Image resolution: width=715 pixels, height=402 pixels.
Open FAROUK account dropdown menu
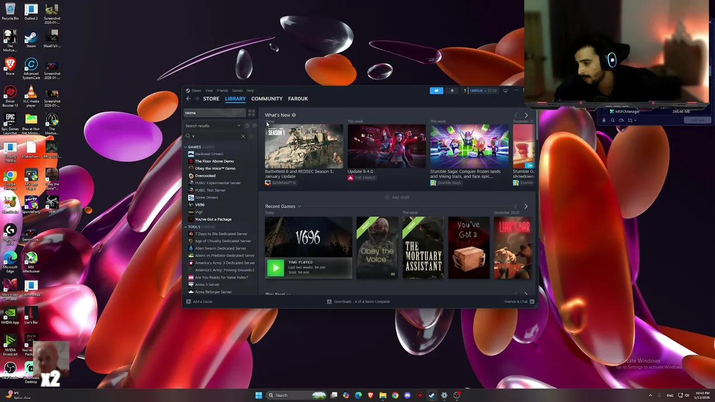point(483,90)
